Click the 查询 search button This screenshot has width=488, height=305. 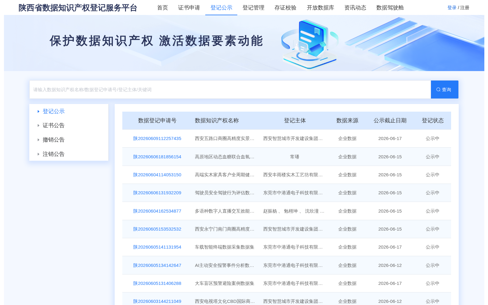(x=444, y=90)
